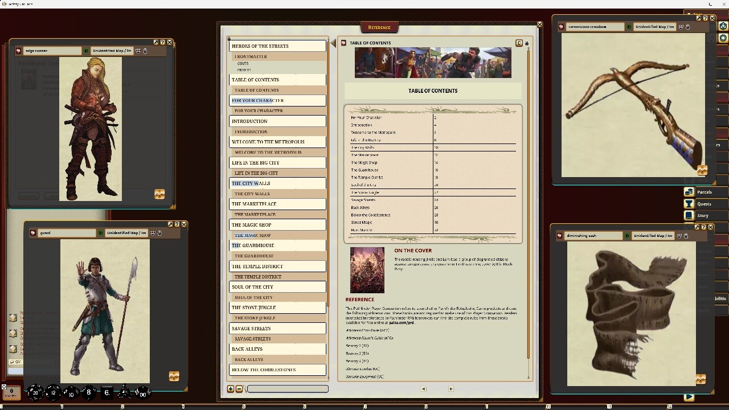Roll the percentile d100 dice
This screenshot has height=410, width=729.
tap(142, 393)
